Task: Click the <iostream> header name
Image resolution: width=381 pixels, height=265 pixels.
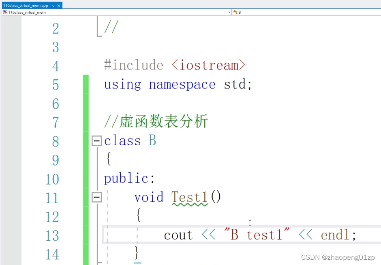Action: [208, 65]
